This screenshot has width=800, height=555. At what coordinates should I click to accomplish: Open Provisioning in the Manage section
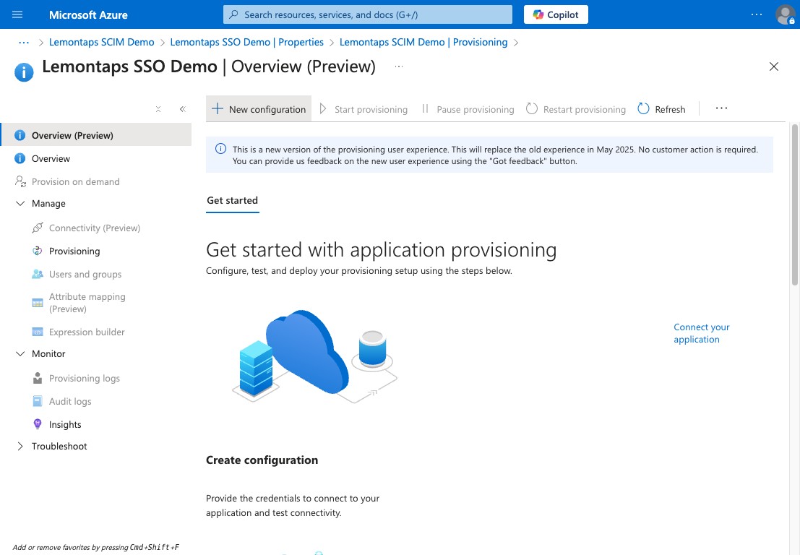coord(74,251)
